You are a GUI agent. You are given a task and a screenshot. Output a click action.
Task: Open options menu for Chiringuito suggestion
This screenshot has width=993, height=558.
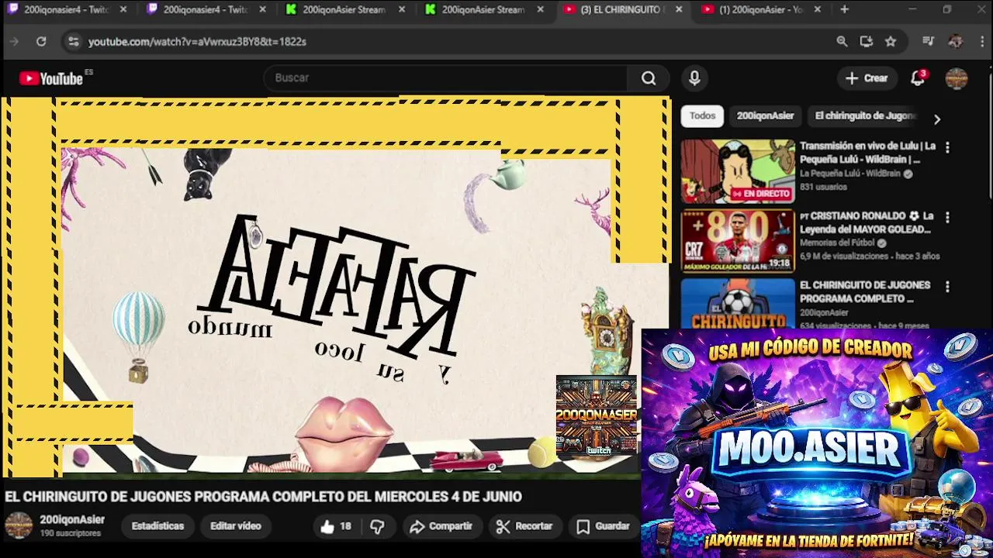pos(947,287)
